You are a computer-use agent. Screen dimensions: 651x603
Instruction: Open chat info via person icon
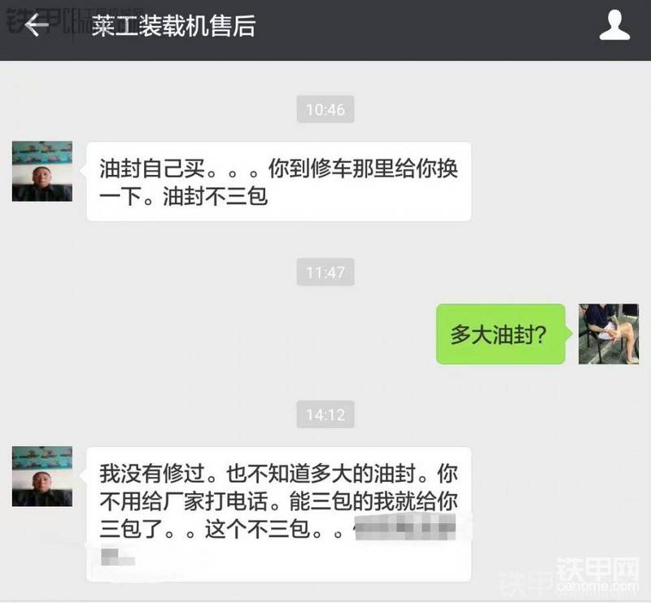pos(614,26)
